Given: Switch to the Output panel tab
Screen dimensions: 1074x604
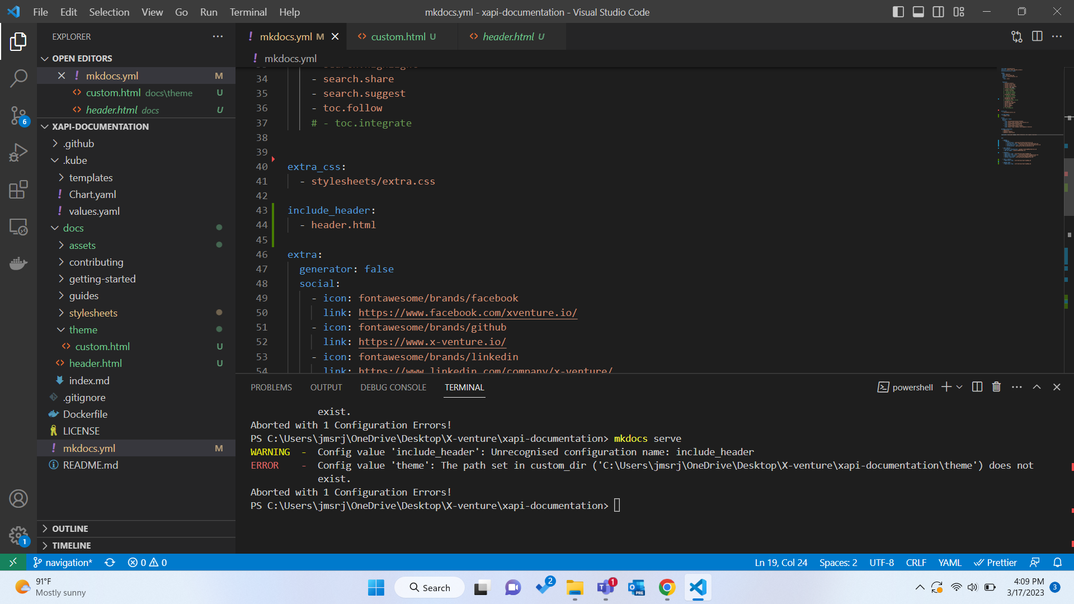Looking at the screenshot, I should tap(326, 387).
